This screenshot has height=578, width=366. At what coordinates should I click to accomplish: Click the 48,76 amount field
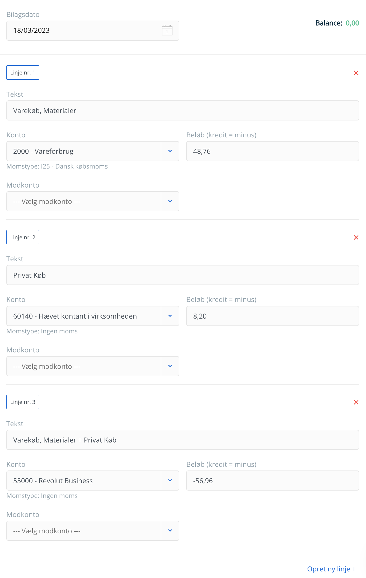click(272, 151)
